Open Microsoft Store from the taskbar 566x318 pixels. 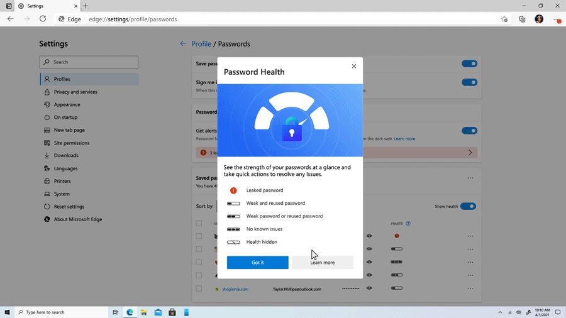pyautogui.click(x=172, y=312)
